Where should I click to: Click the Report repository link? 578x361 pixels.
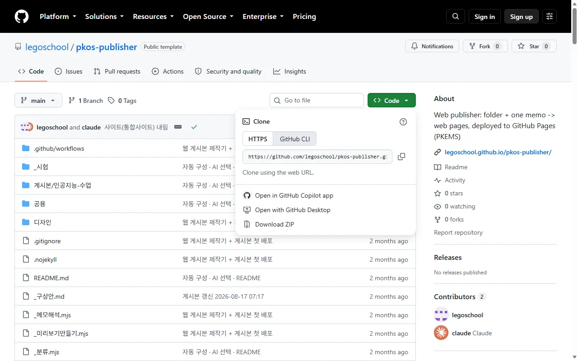click(x=458, y=232)
